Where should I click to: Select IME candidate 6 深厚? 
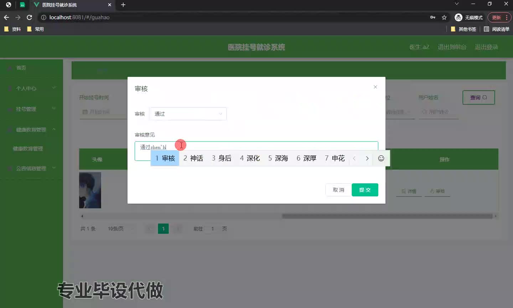[x=306, y=158]
